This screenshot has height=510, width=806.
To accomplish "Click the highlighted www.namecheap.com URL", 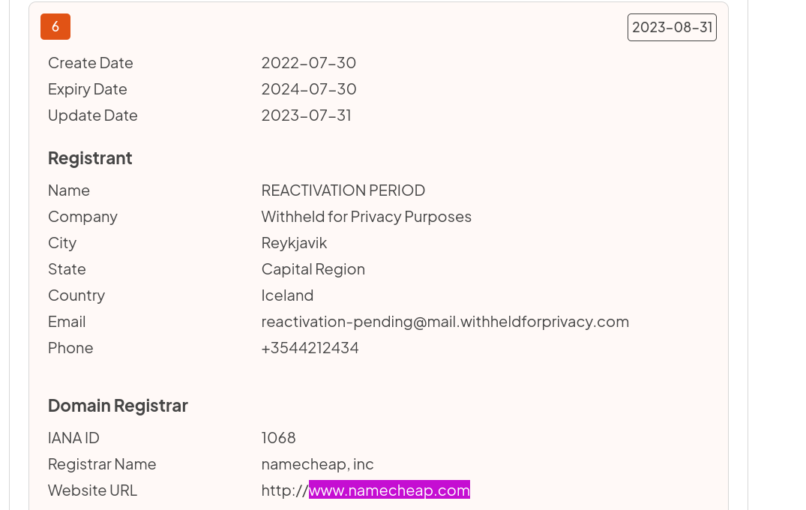I will click(x=389, y=490).
